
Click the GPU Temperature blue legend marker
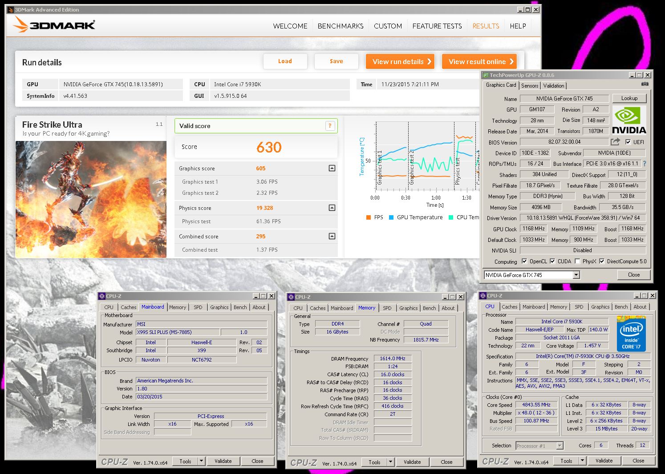[x=391, y=217]
